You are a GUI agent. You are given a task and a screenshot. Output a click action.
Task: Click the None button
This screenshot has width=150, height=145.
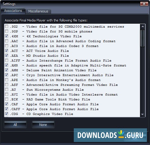click(x=43, y=125)
